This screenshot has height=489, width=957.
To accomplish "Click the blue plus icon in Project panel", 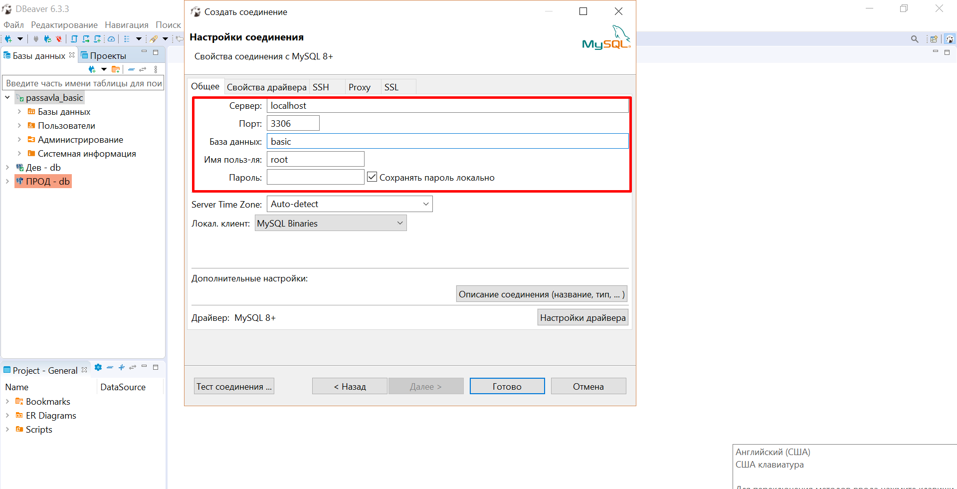I will coord(121,367).
